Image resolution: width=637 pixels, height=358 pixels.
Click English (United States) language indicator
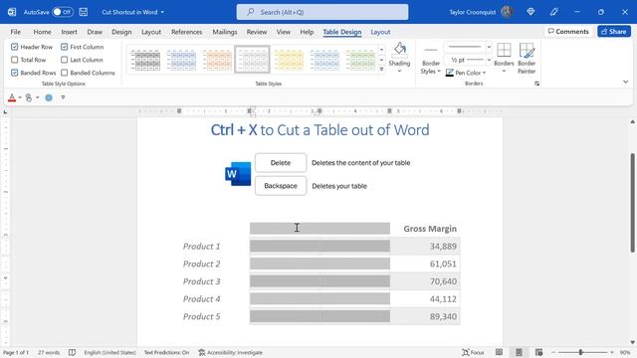pos(109,352)
